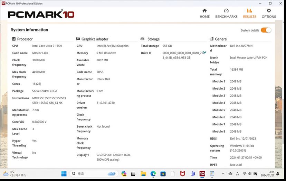
Task: Open the Wi-Fi network tray icon
Action: click(245, 174)
